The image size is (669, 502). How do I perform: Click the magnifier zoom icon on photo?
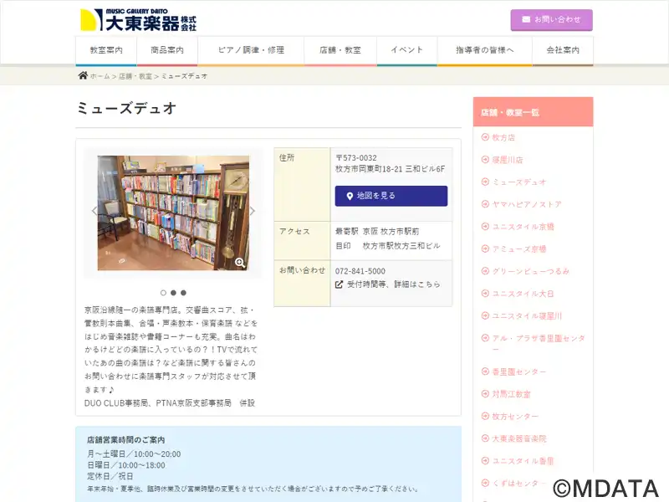(240, 263)
